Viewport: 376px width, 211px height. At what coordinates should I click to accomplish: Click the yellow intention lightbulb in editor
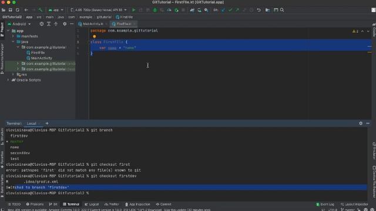pyautogui.click(x=94, y=36)
